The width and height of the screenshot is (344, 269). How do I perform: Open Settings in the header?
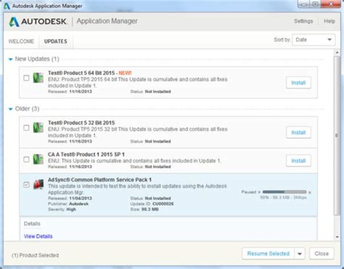tap(303, 21)
